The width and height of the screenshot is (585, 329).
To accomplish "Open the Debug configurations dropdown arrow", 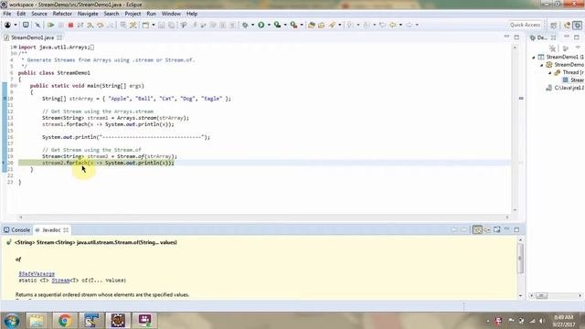I will 252,25.
